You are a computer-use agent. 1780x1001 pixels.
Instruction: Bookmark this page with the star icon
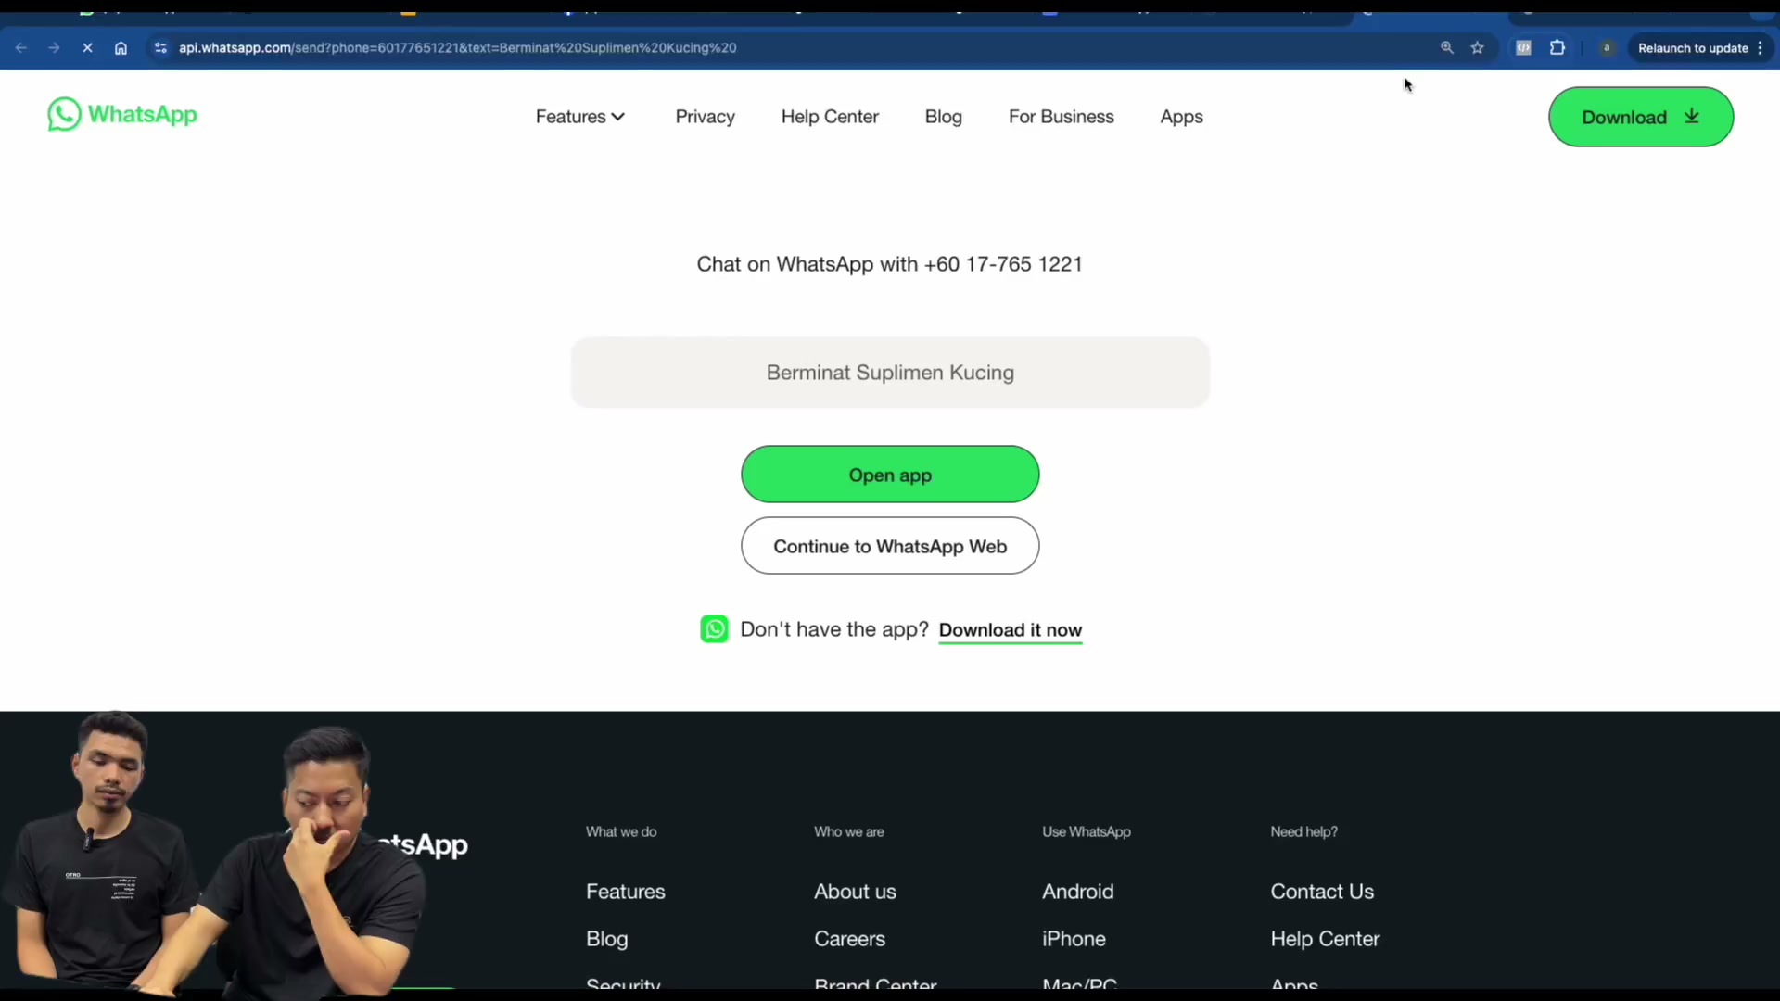pos(1478,48)
